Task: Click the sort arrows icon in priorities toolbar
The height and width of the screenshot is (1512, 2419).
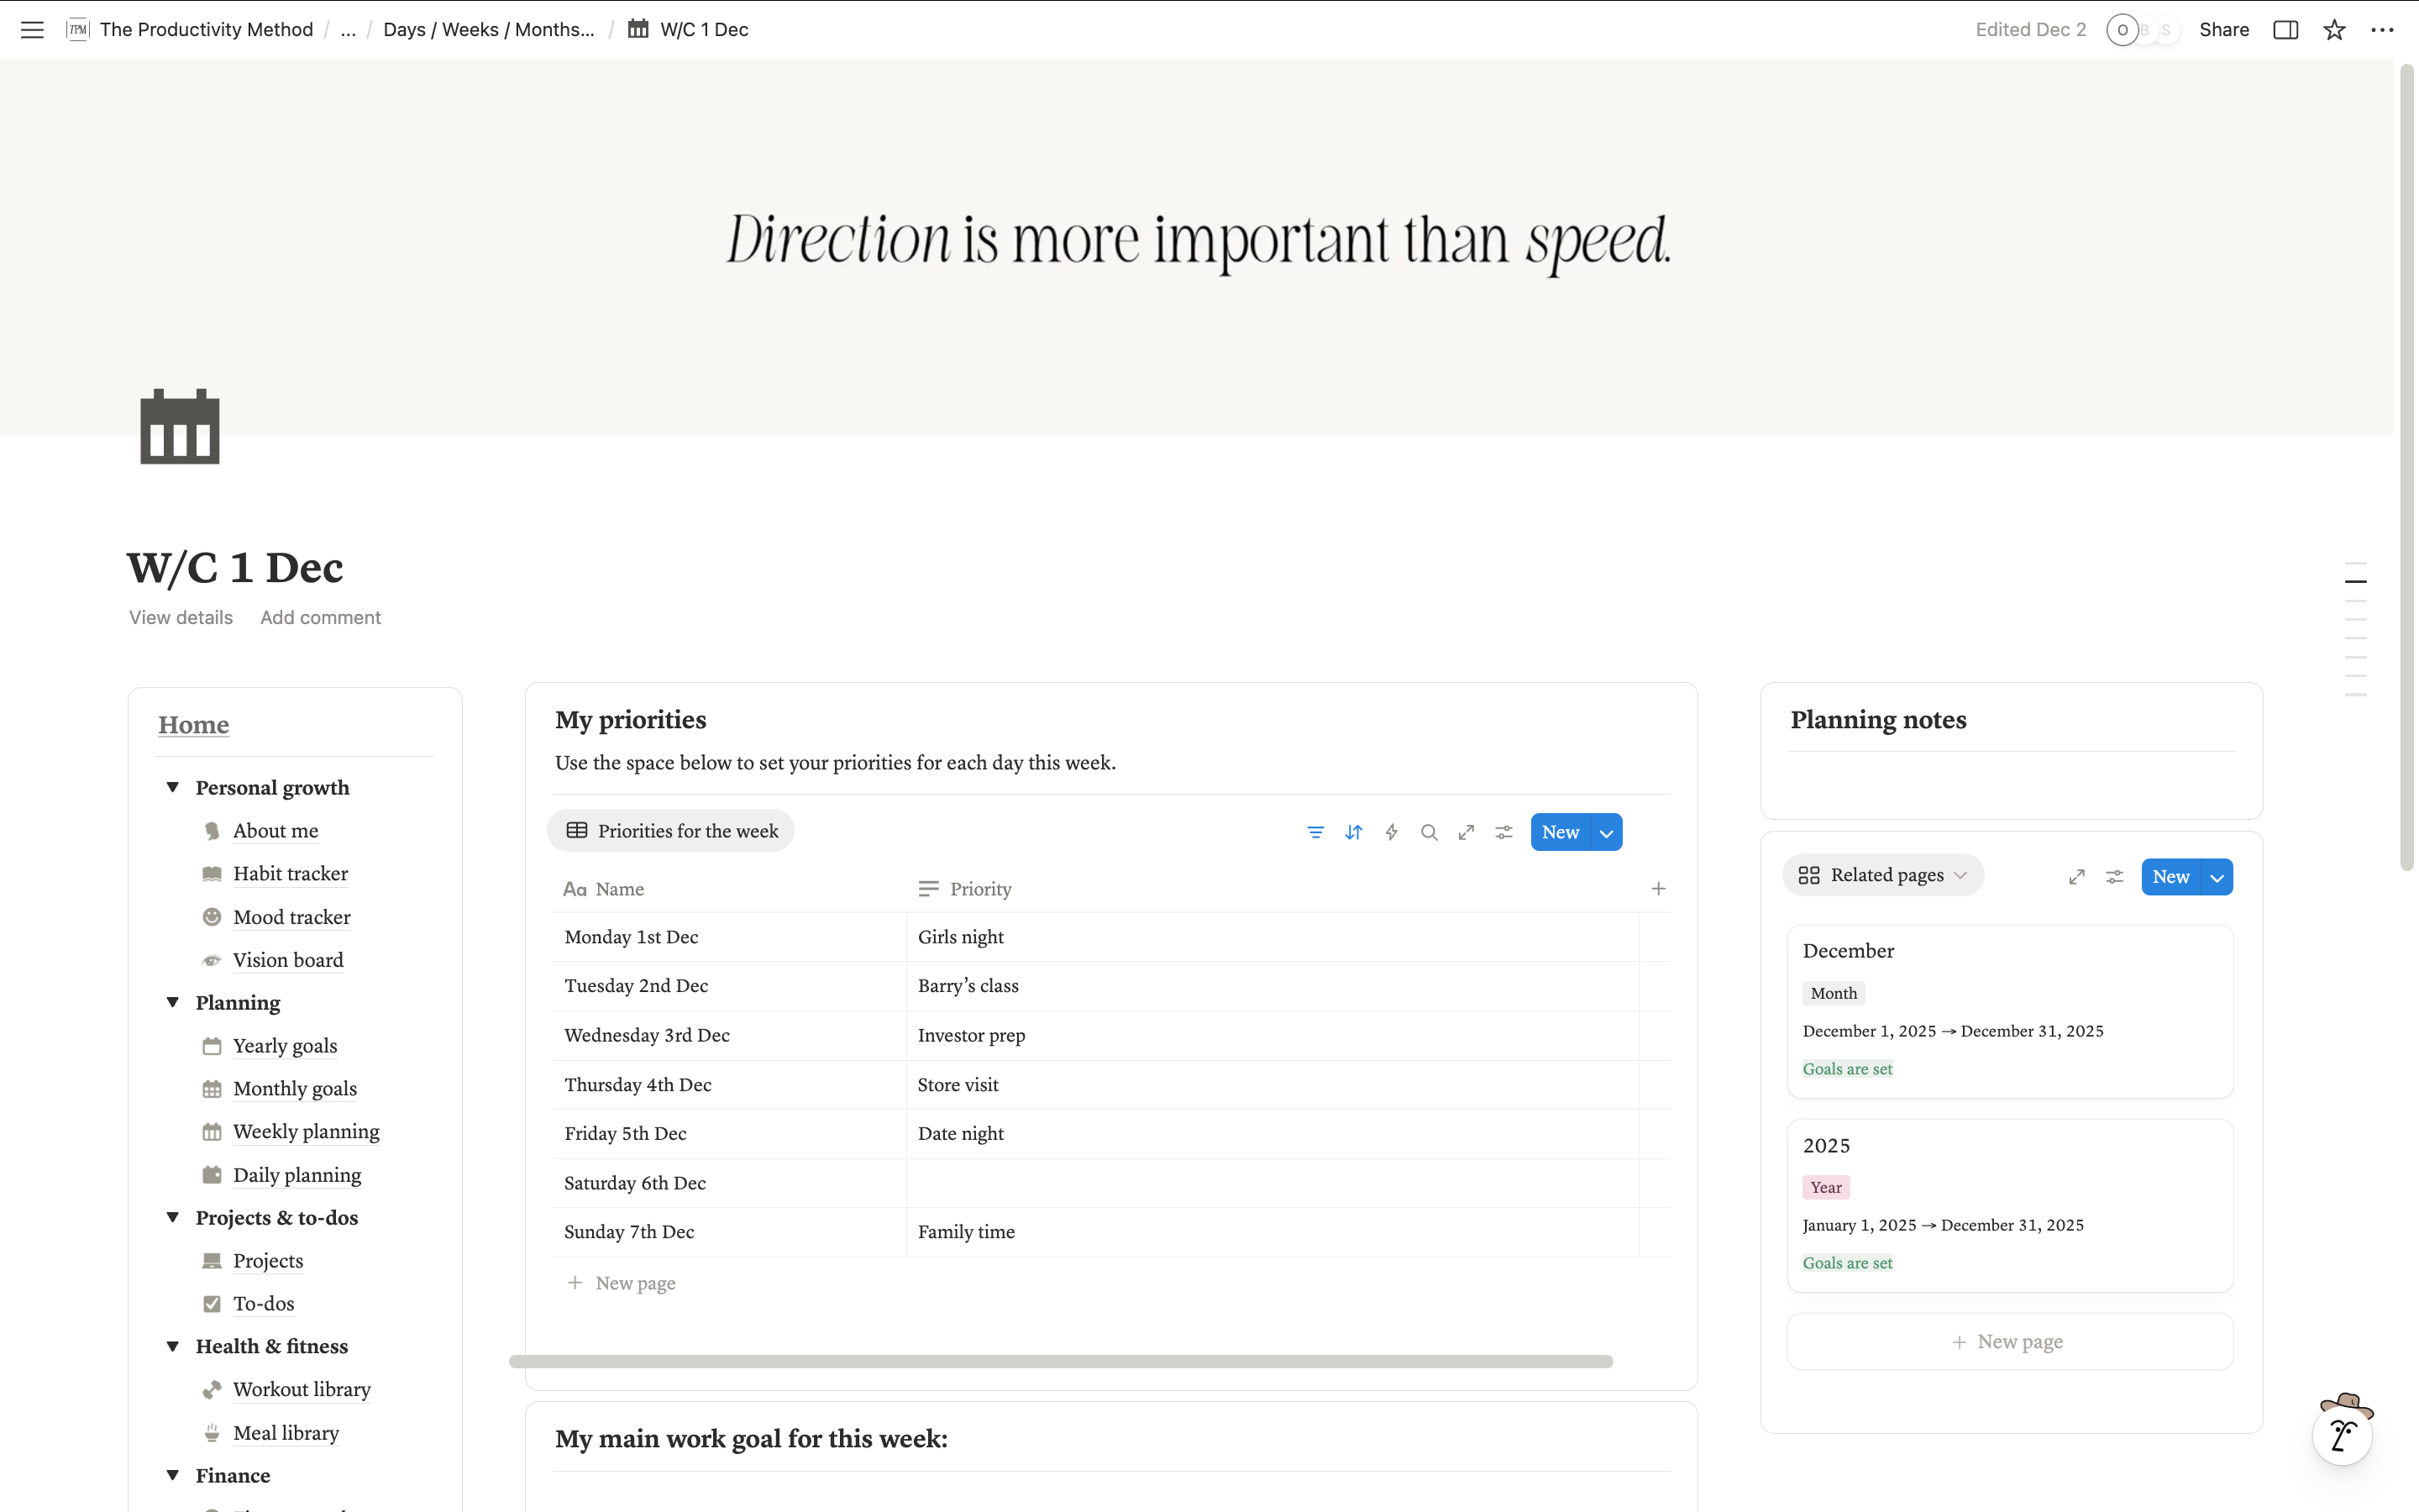Action: 1353,832
